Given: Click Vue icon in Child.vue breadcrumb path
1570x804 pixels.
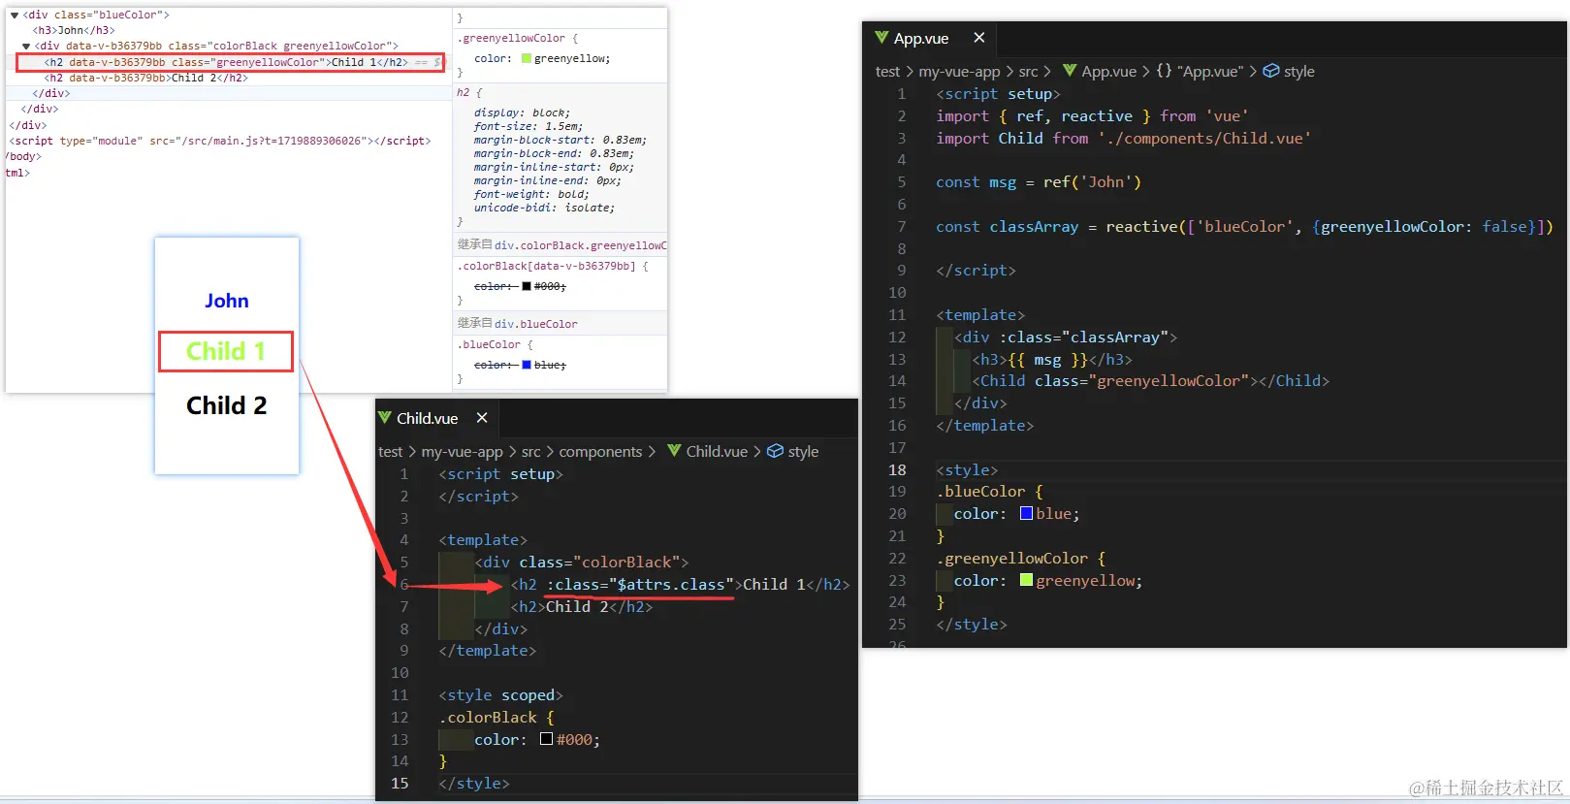Looking at the screenshot, I should (x=674, y=451).
